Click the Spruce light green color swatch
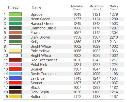This screenshot has height=102, width=127. [15, 14]
